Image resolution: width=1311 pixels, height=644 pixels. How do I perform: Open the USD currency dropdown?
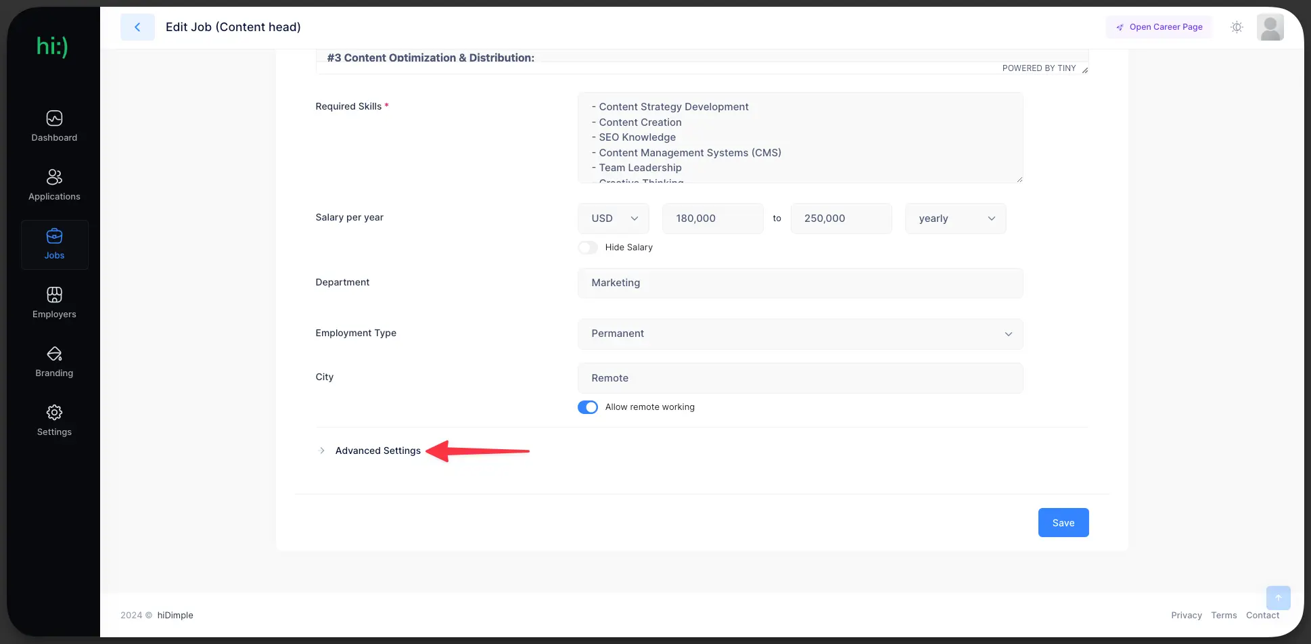tap(614, 218)
